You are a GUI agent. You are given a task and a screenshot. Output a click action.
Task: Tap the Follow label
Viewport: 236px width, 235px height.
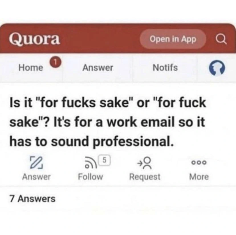pyautogui.click(x=90, y=177)
